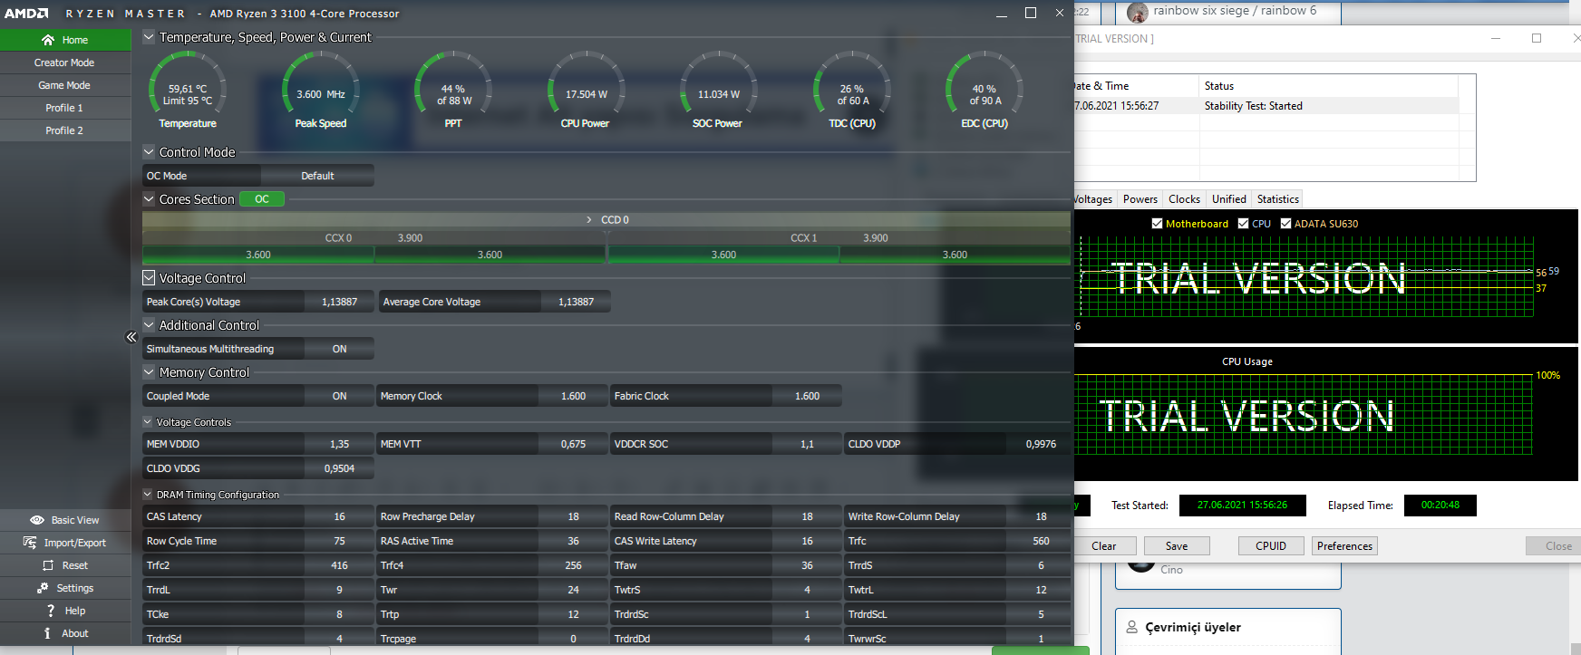This screenshot has height=655, width=1581.
Task: Collapse Voltage Controls subsection
Action: tap(148, 422)
